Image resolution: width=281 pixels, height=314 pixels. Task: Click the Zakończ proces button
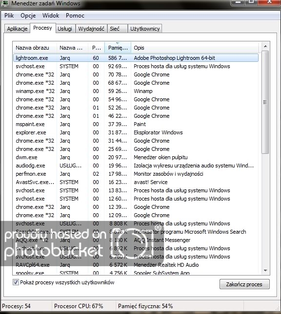[244, 284]
